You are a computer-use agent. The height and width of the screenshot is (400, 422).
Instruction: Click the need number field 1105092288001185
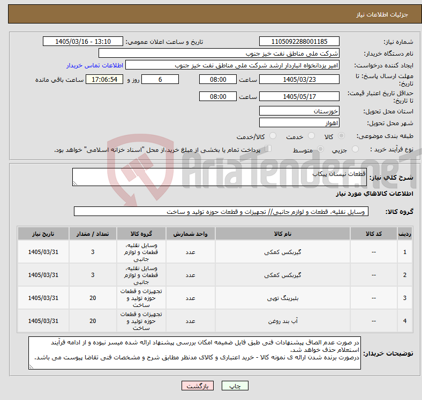click(x=299, y=41)
